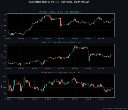
Task: Click the 'USDT' axis label of the OPENAI chart
Action: (1, 56)
